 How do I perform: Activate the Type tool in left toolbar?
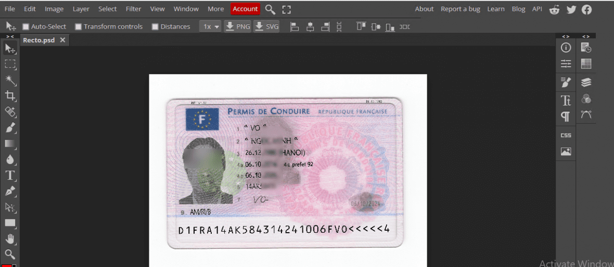(x=10, y=175)
